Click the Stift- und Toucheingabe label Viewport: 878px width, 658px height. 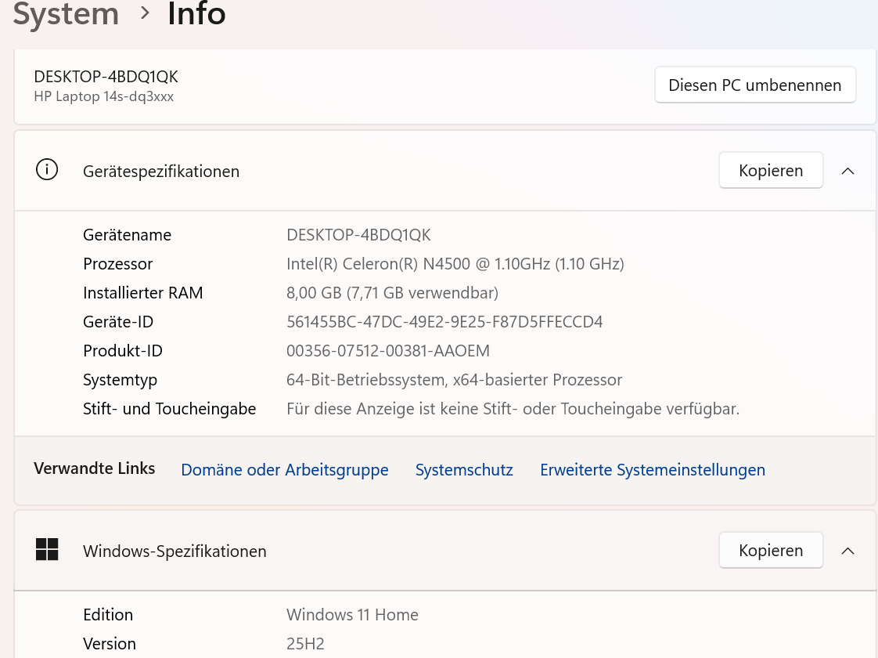[x=169, y=409]
